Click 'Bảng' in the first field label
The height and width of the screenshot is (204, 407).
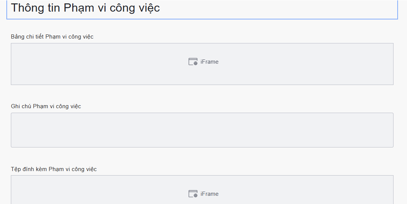pos(17,37)
